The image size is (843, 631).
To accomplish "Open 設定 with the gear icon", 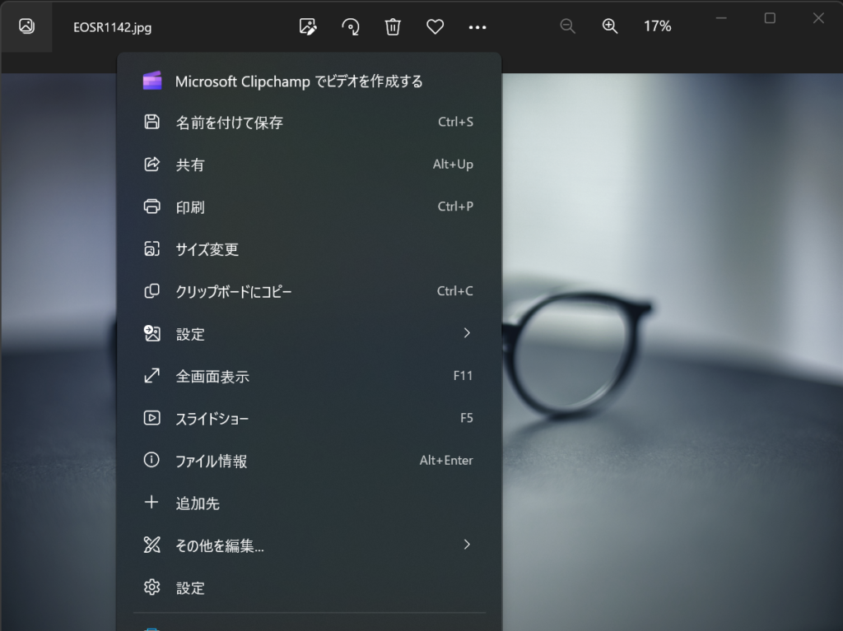I will (310, 587).
